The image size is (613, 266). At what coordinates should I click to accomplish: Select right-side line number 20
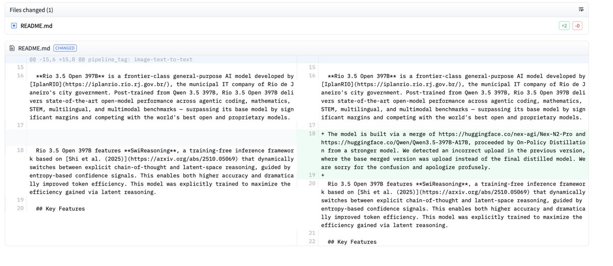point(312,184)
